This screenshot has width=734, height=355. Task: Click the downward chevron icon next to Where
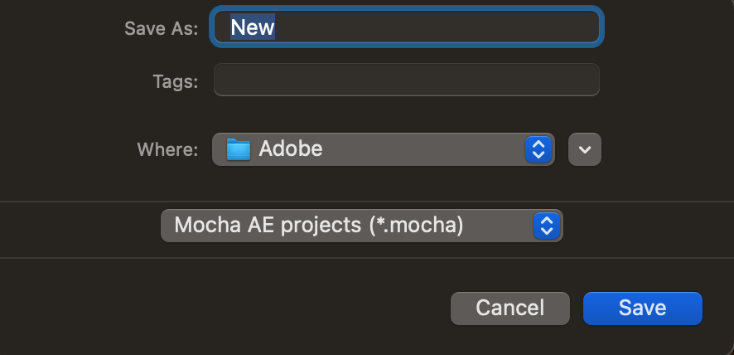585,149
